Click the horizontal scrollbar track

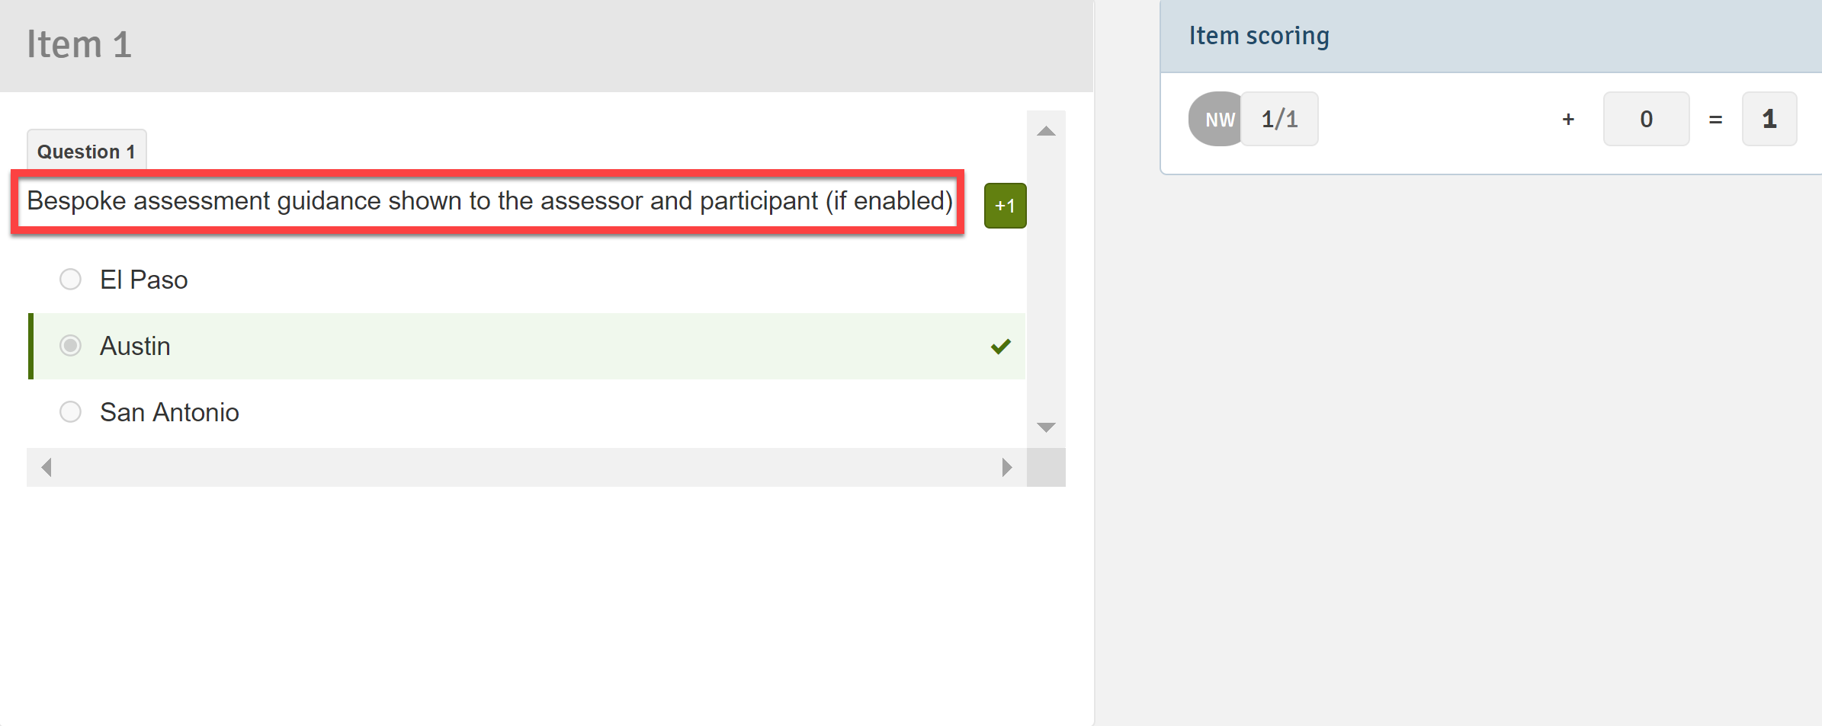coord(526,467)
